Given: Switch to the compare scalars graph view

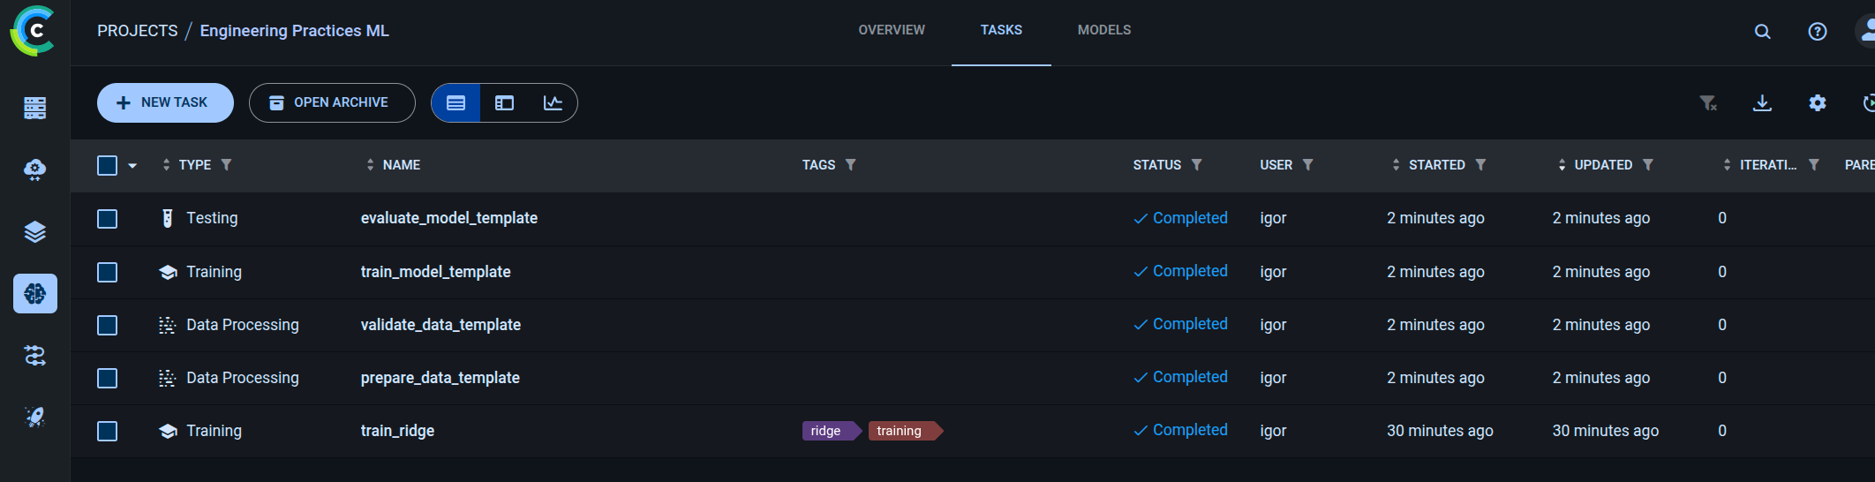Looking at the screenshot, I should [x=553, y=103].
